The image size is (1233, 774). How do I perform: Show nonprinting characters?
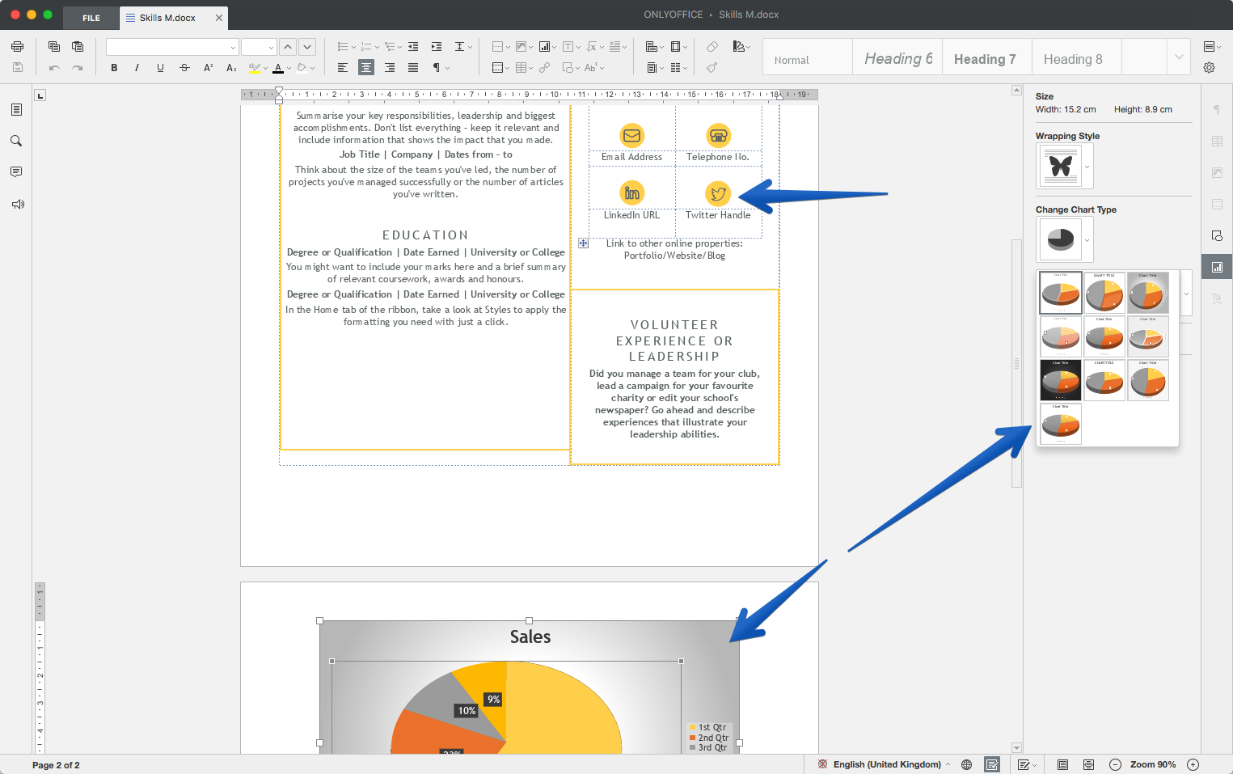[x=437, y=68]
